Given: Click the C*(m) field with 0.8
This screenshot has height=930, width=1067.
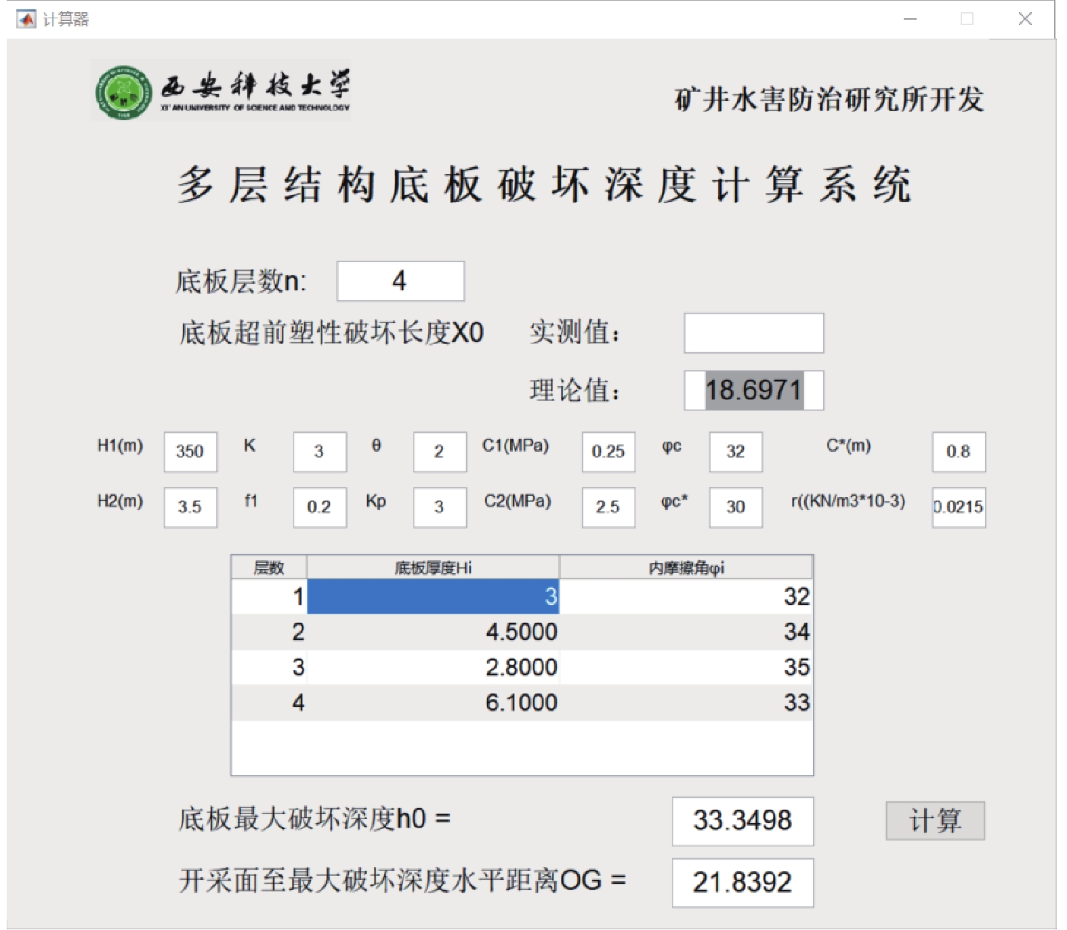Looking at the screenshot, I should tap(958, 452).
